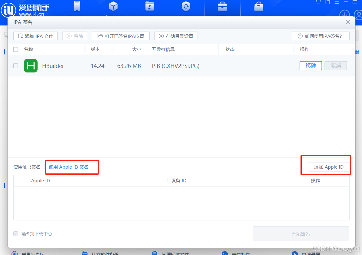Toggle the select-all checkbox in header
The width and height of the screenshot is (362, 255).
pos(16,49)
